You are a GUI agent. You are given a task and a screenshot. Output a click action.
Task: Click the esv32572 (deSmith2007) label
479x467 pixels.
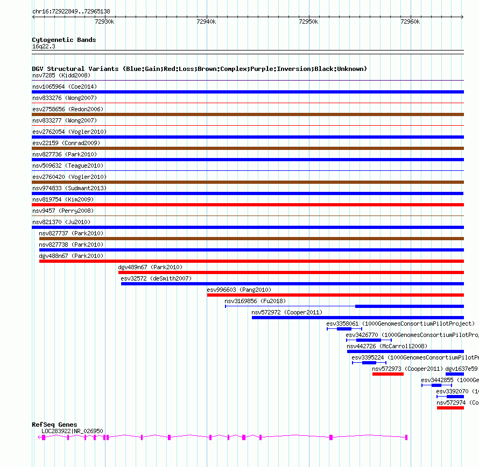[x=156, y=278]
